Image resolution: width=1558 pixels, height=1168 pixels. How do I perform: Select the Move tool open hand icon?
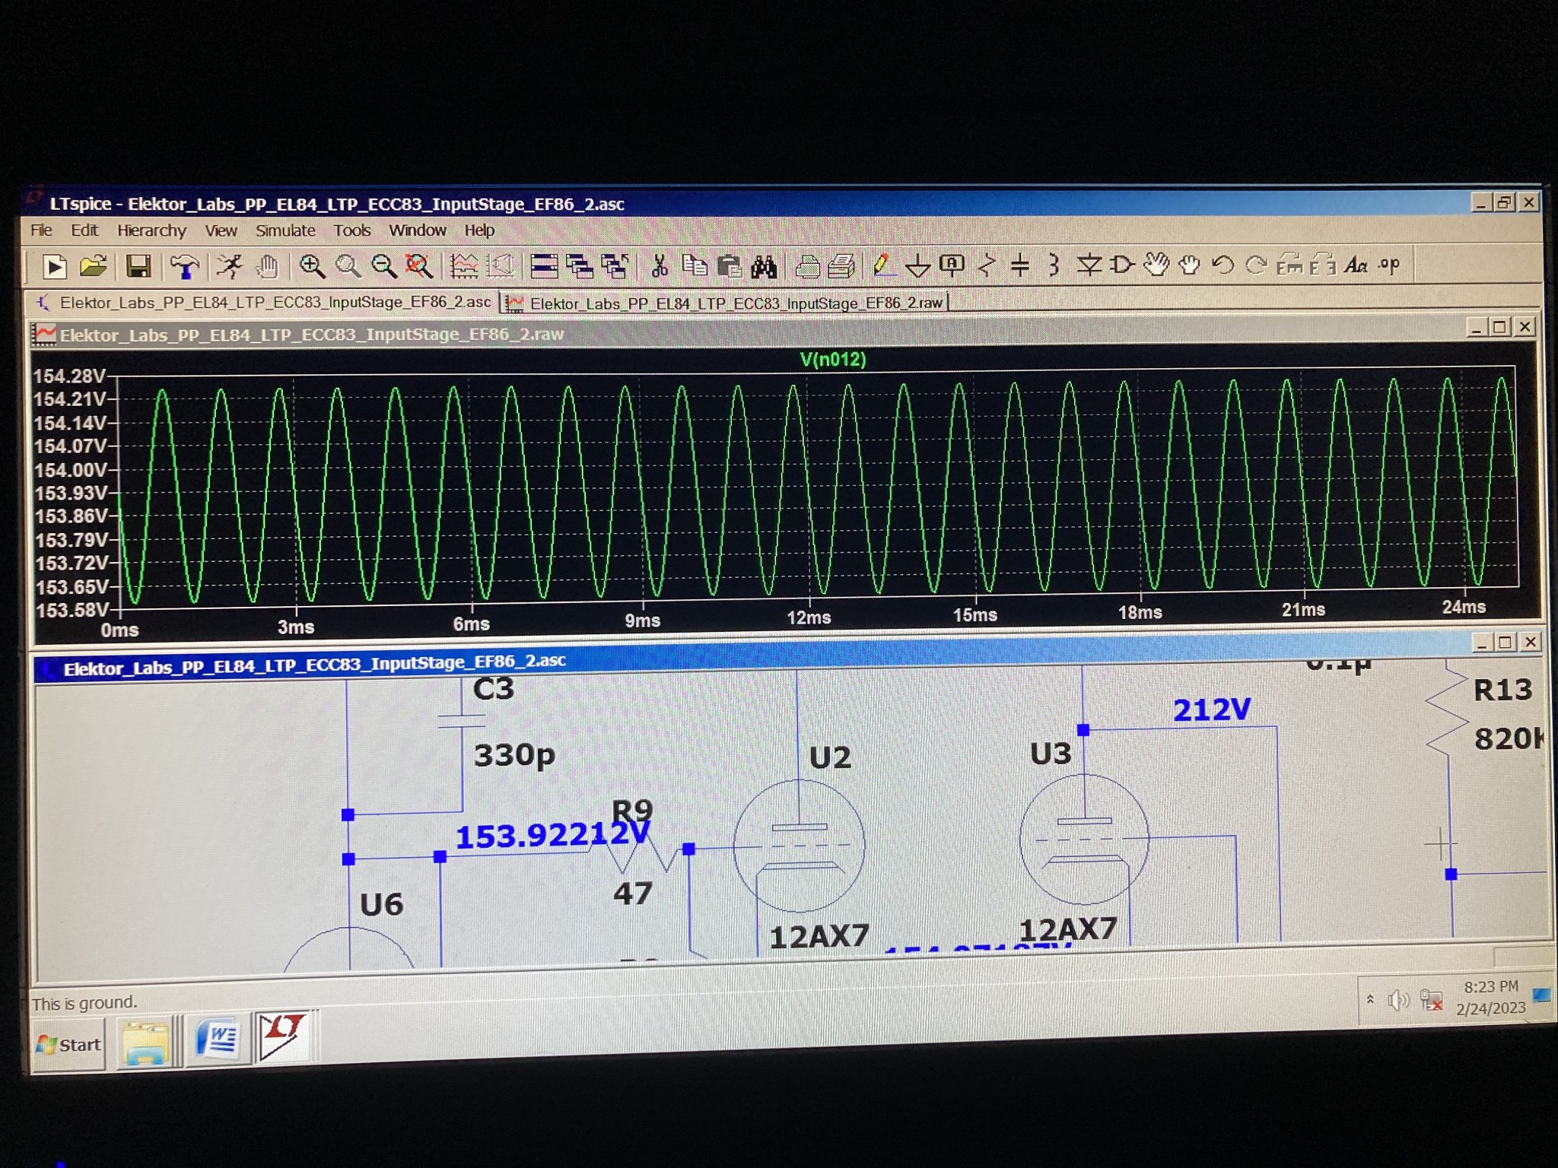[1156, 264]
